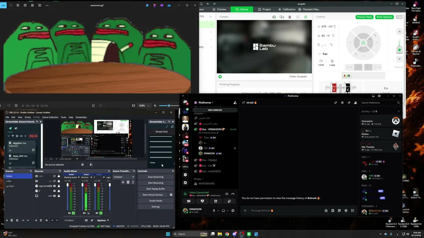
Task: Open Windows Start menu
Action: (168, 234)
